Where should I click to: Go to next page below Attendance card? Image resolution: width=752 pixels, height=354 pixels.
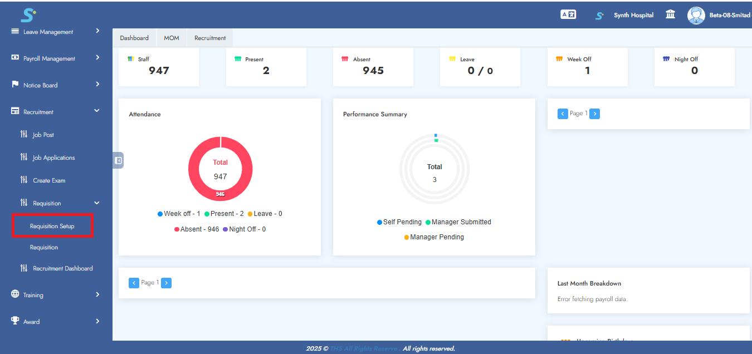(167, 283)
